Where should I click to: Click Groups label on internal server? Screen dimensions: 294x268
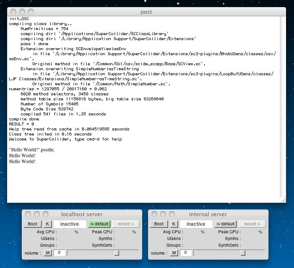(x=174, y=245)
